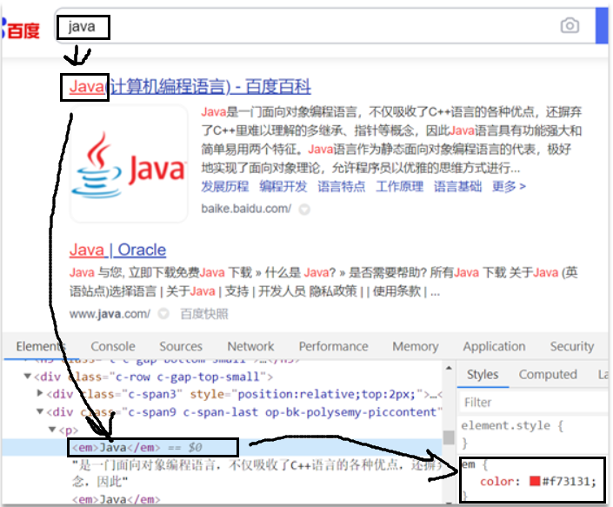Click the search box containing java
The height and width of the screenshot is (507, 613).
pyautogui.click(x=324, y=26)
